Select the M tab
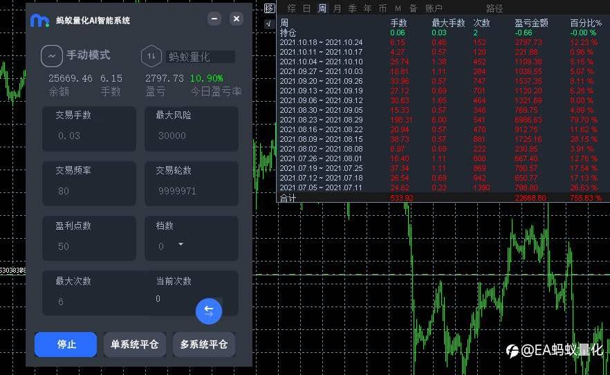The image size is (610, 375). 398,8
